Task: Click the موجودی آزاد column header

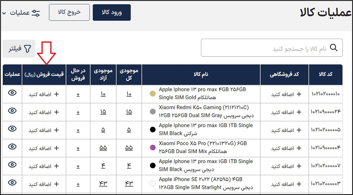Action: [x=103, y=75]
